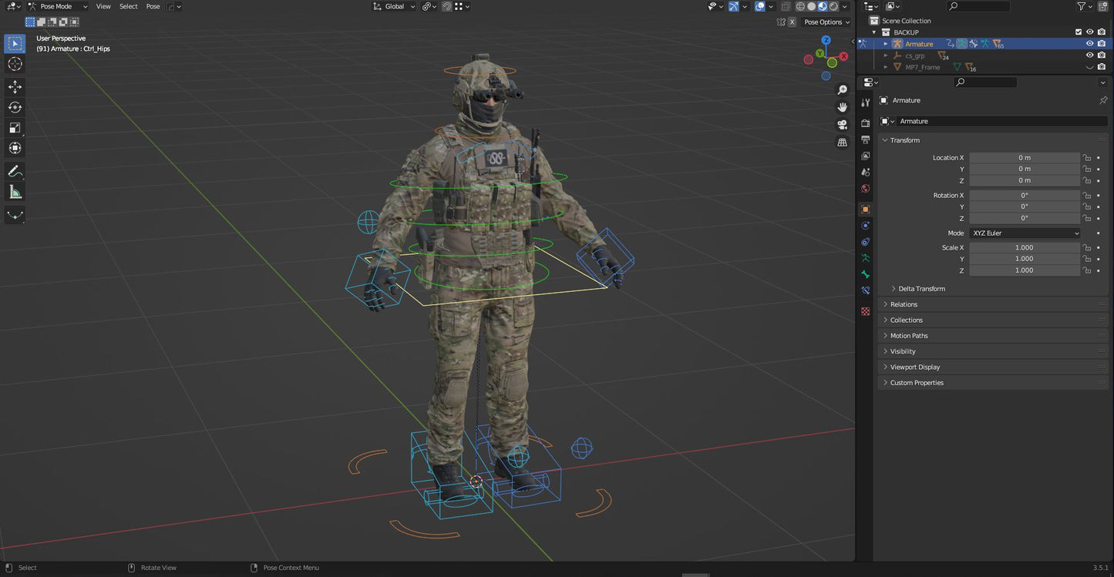Screen dimensions: 1114x577
Task: Toggle camera view in the viewport
Action: point(842,124)
